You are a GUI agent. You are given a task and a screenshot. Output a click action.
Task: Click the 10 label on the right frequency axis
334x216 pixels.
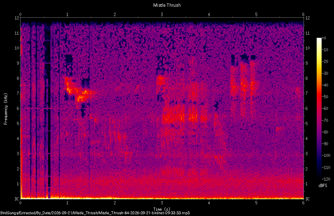point(307,48)
